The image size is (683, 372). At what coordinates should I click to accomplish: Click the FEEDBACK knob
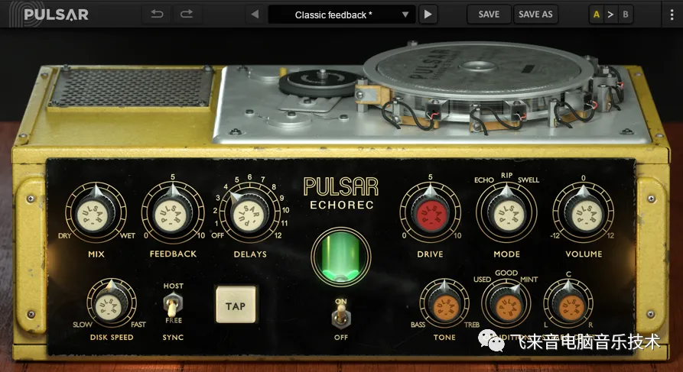tap(173, 213)
